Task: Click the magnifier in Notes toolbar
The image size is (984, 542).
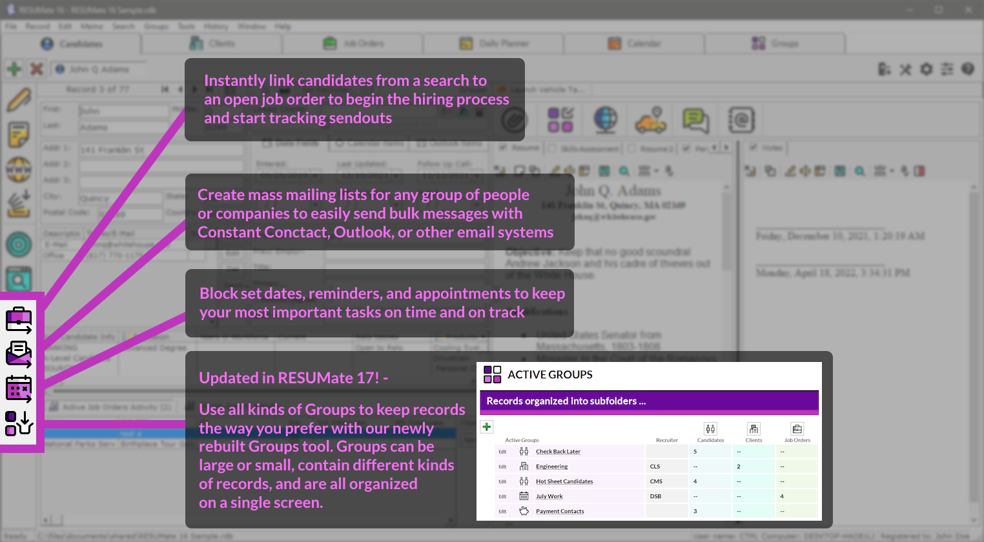Action: pos(859,171)
